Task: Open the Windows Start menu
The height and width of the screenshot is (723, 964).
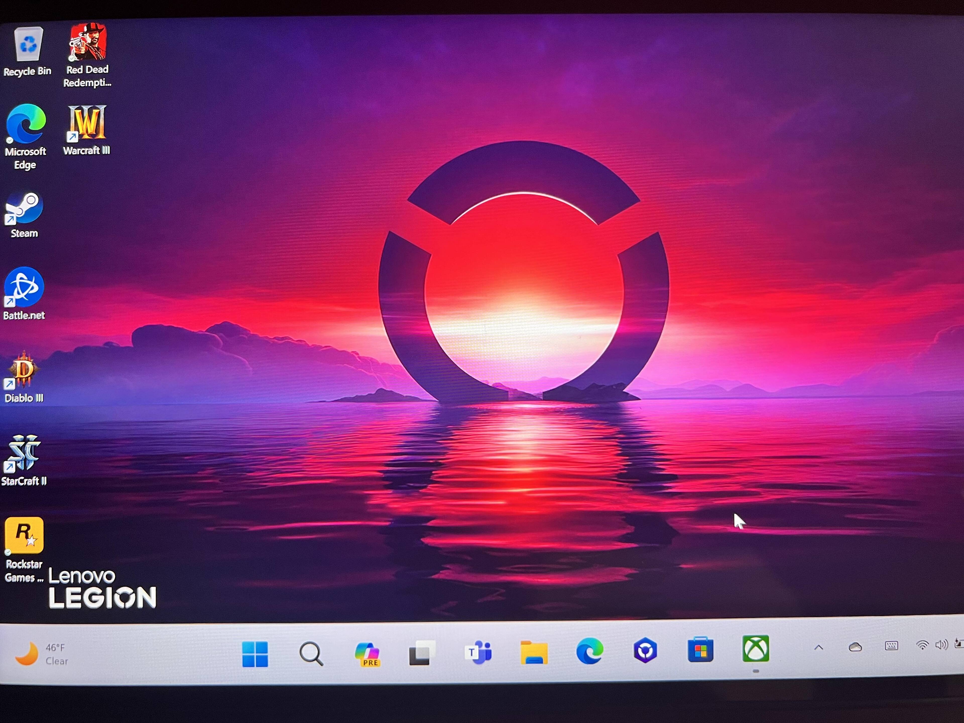Action: 255,654
